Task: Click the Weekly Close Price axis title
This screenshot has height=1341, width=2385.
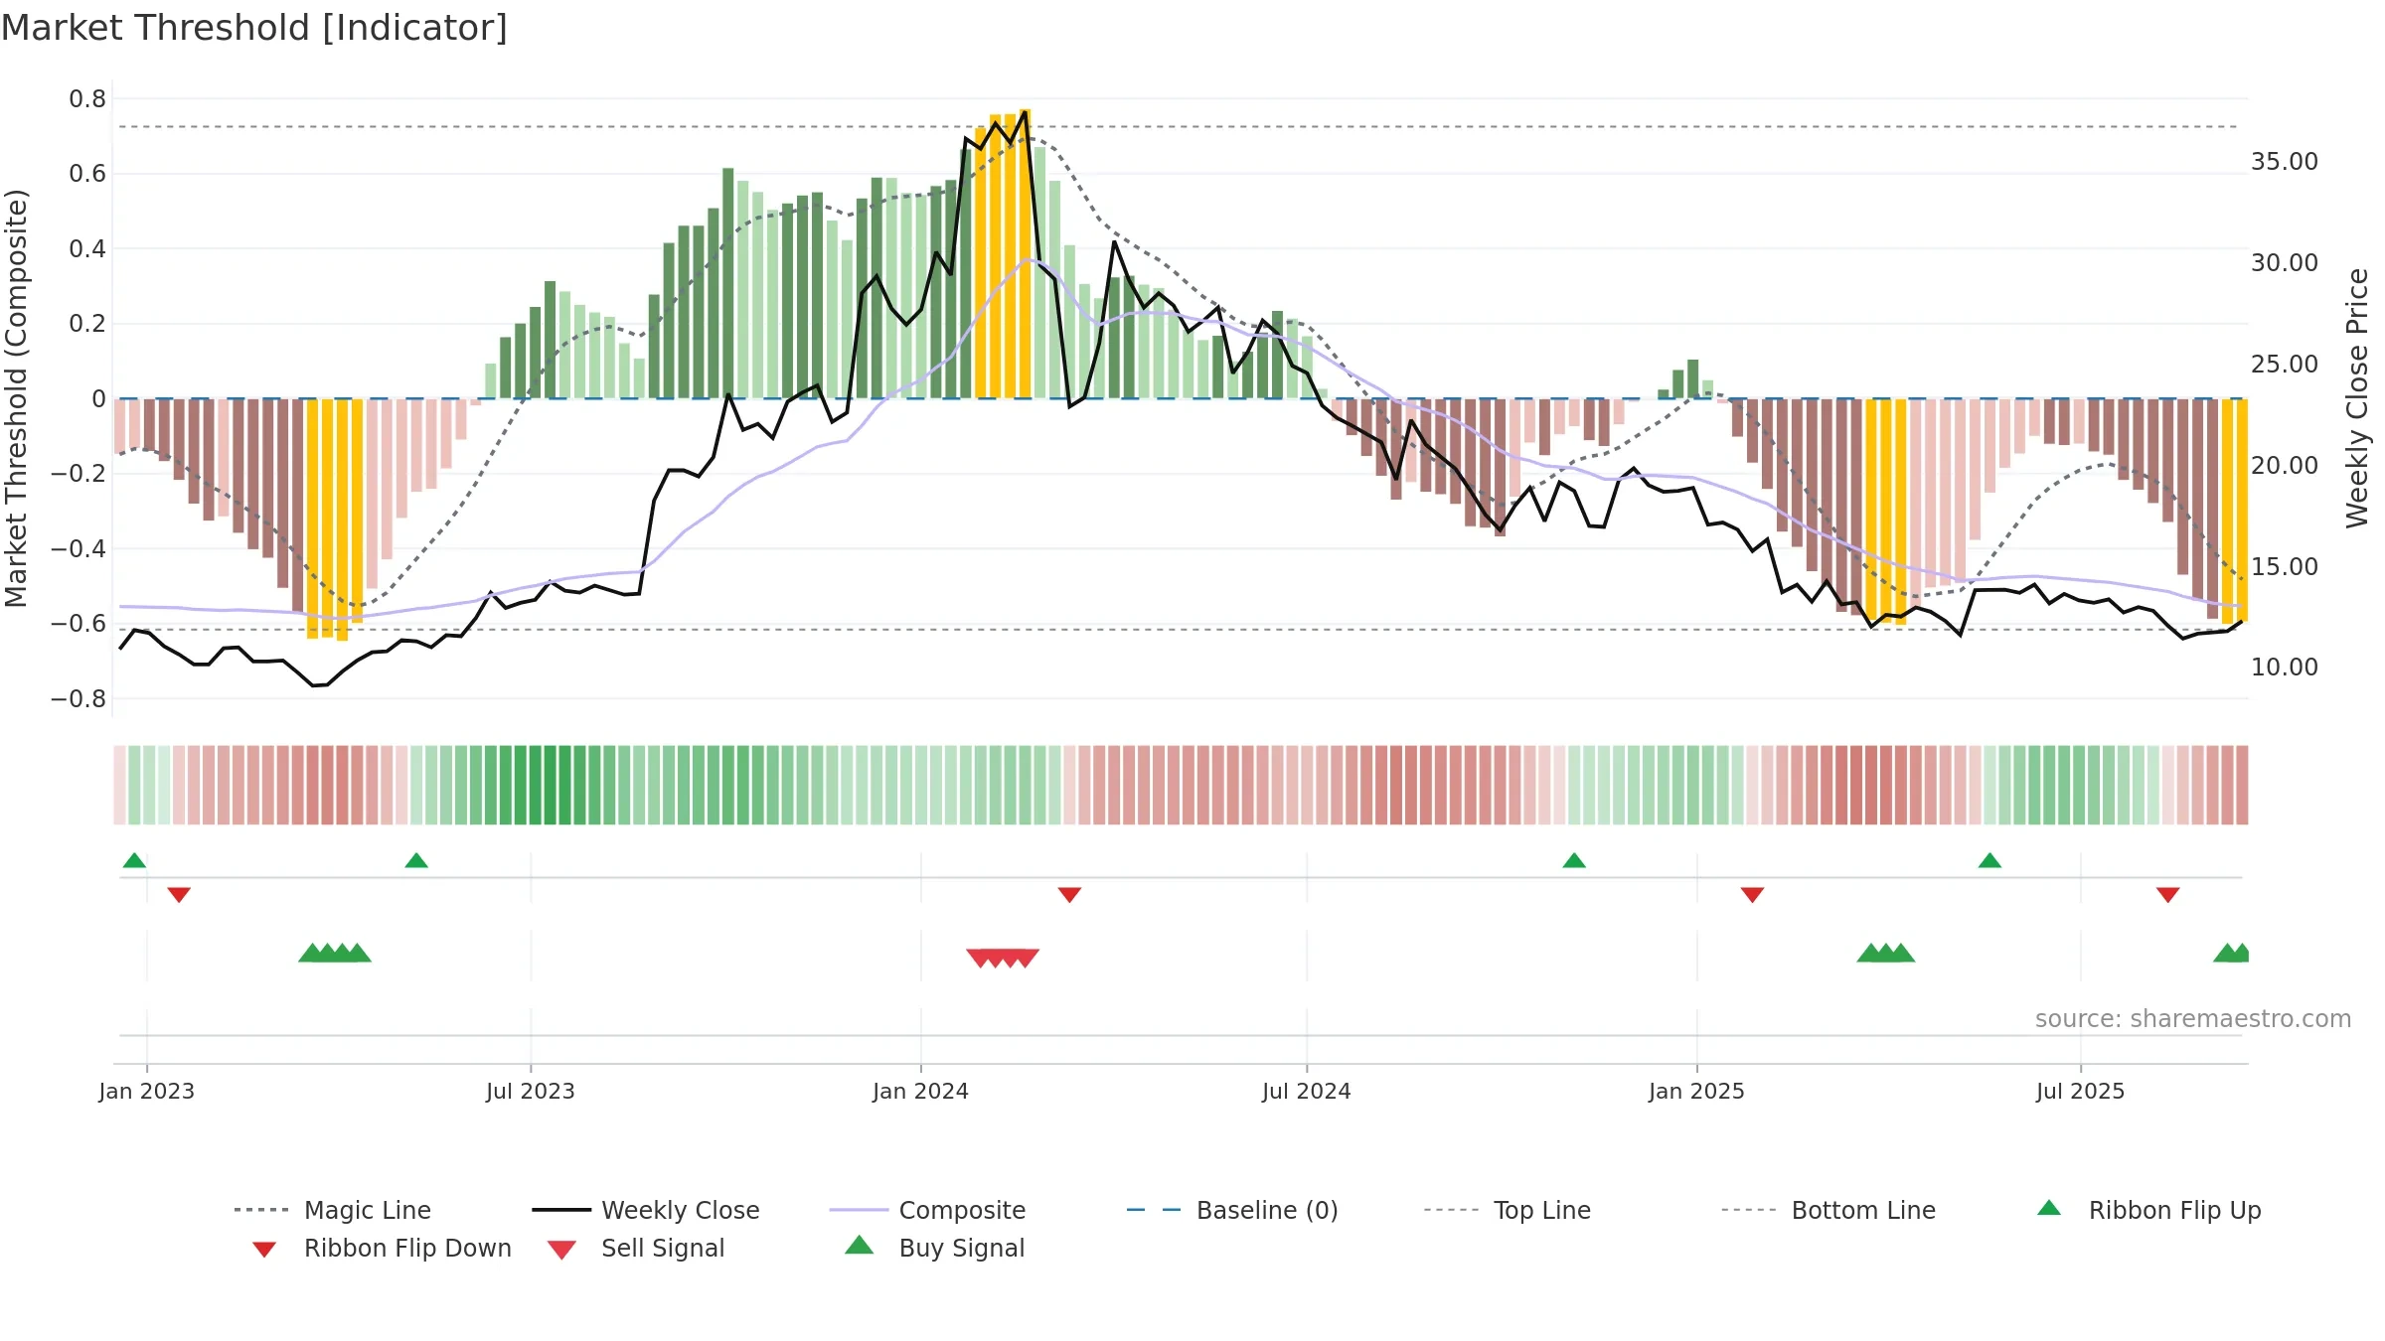Action: click(x=2357, y=397)
